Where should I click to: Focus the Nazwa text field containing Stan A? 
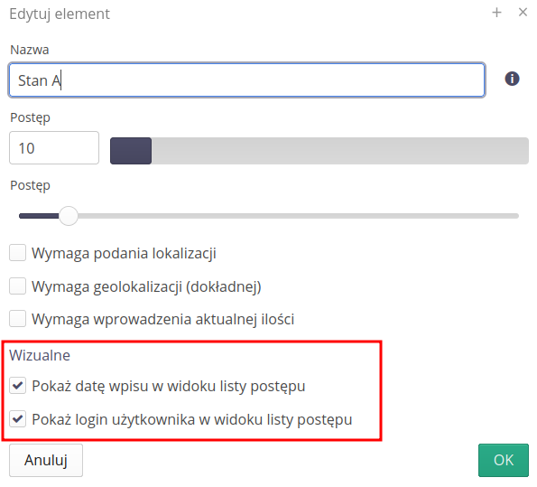246,80
